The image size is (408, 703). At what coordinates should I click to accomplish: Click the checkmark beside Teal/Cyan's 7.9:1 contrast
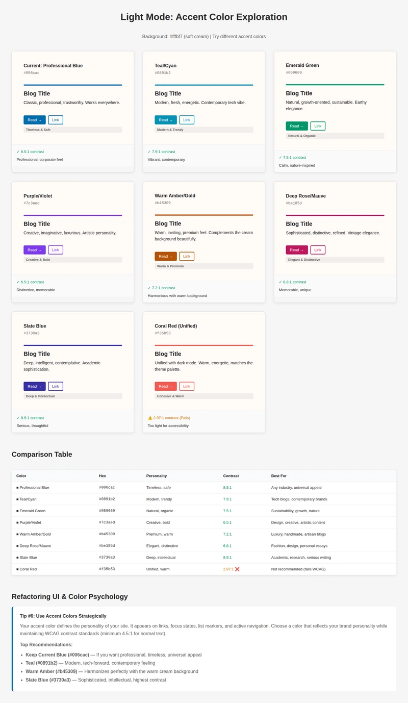coord(148,152)
